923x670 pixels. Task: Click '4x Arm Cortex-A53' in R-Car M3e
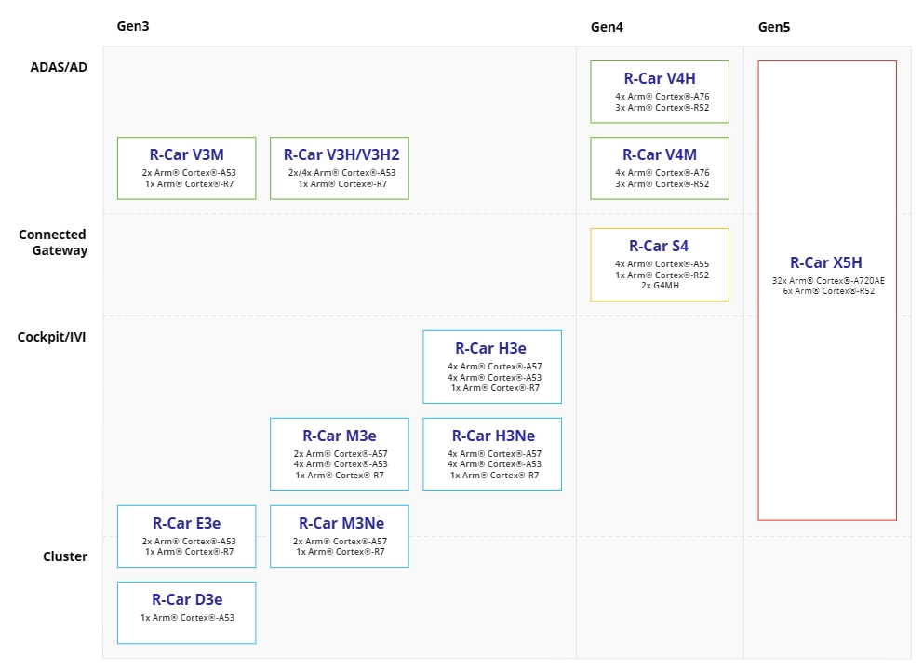341,464
